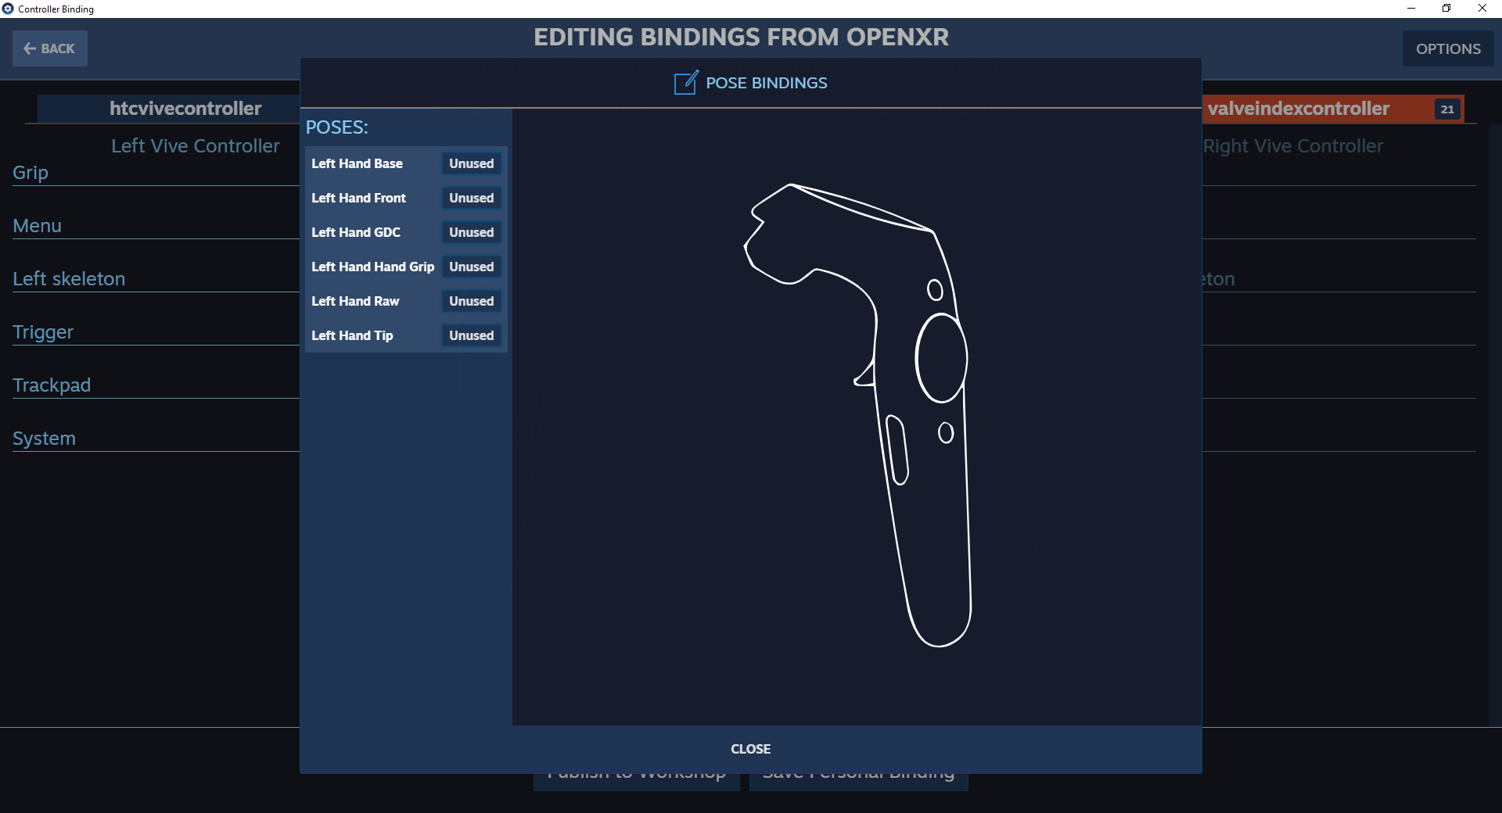1502x813 pixels.
Task: Open the Left Hand Raw pose dropdown
Action: pyautogui.click(x=471, y=301)
